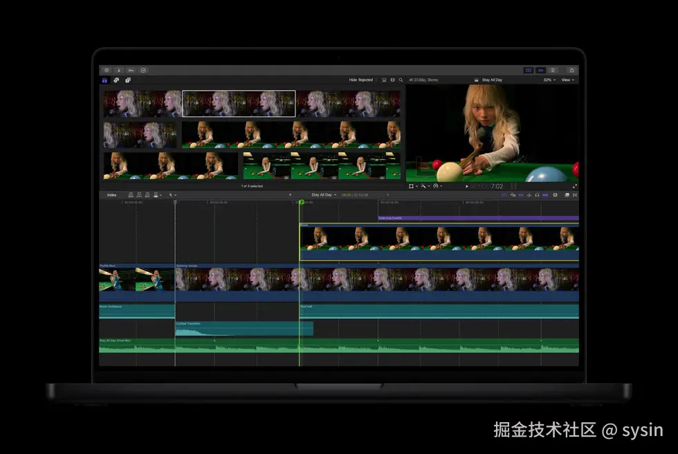
Task: Click the Index button in the timeline
Action: tap(110, 194)
